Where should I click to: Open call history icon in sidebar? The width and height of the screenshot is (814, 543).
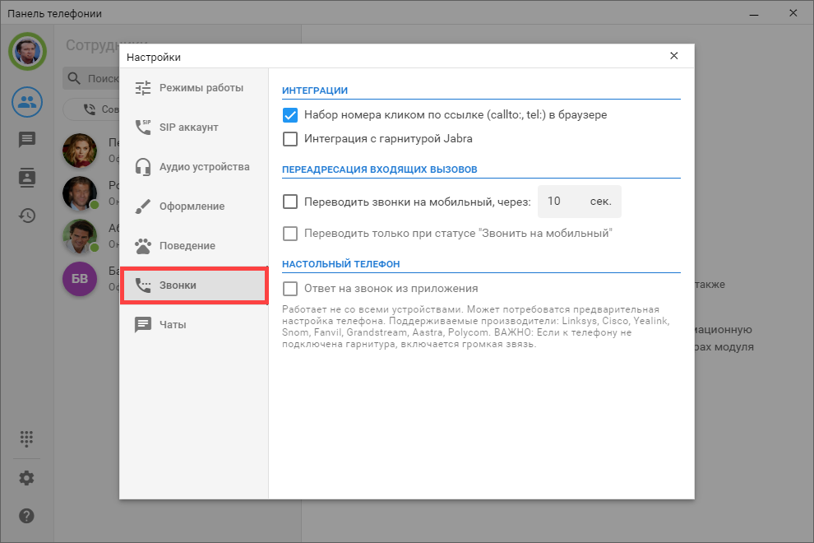[27, 216]
